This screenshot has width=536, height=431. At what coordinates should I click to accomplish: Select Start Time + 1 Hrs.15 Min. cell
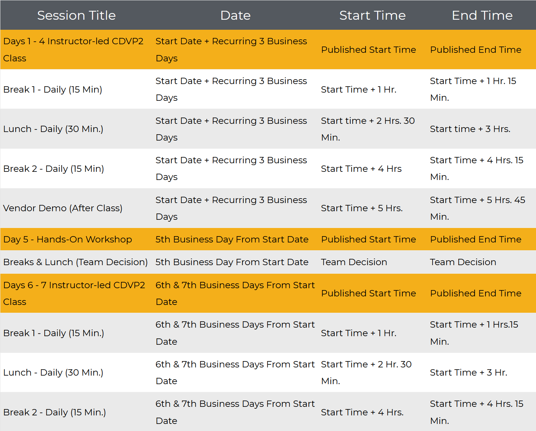click(474, 333)
